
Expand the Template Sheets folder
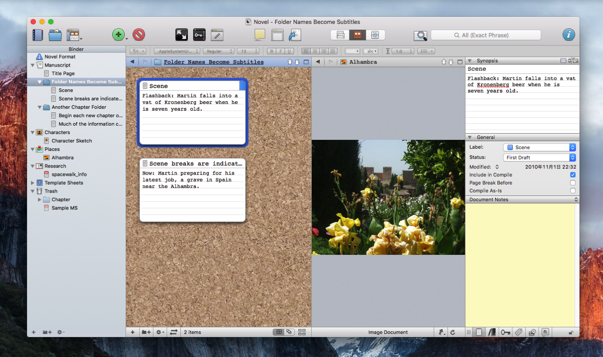32,183
